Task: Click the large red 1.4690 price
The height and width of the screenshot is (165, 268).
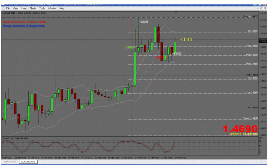Action: pos(240,128)
